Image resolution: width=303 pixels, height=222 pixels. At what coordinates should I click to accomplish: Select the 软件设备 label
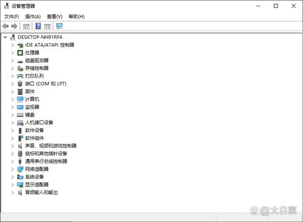click(x=35, y=130)
